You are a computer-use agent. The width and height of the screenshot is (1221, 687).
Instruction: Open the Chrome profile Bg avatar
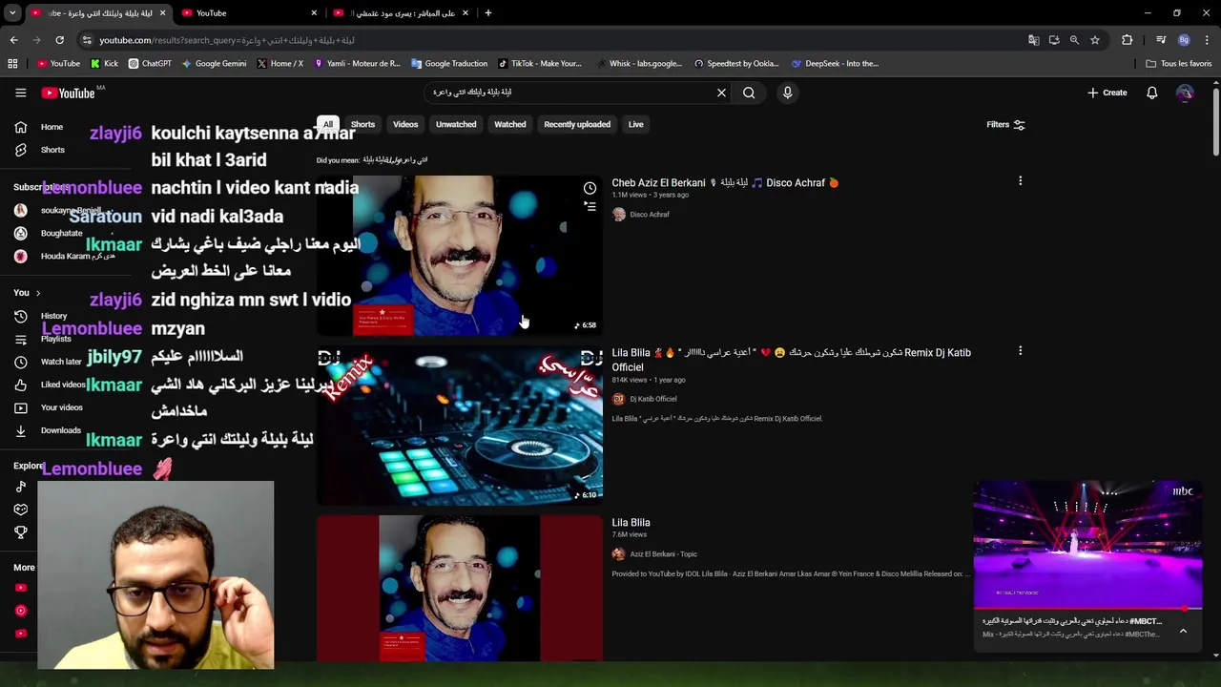coord(1184,40)
